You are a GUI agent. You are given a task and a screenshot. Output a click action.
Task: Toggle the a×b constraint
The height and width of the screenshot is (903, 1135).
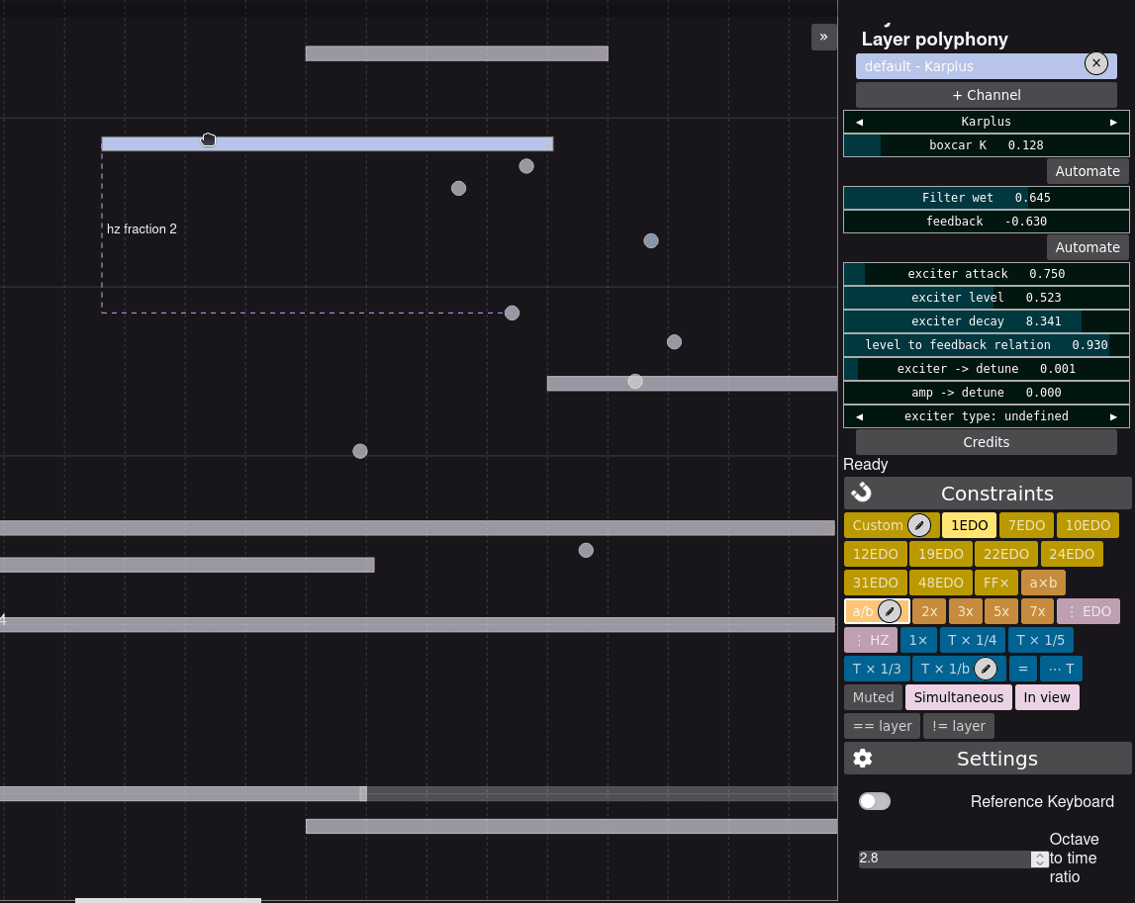pyautogui.click(x=1043, y=583)
